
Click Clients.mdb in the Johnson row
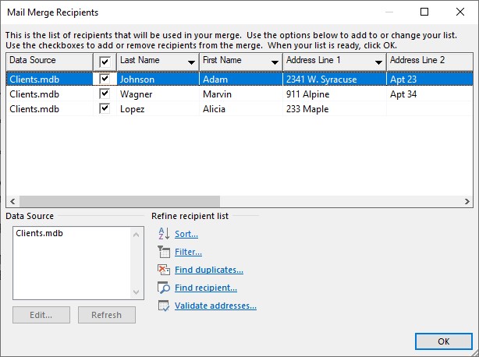pos(49,79)
